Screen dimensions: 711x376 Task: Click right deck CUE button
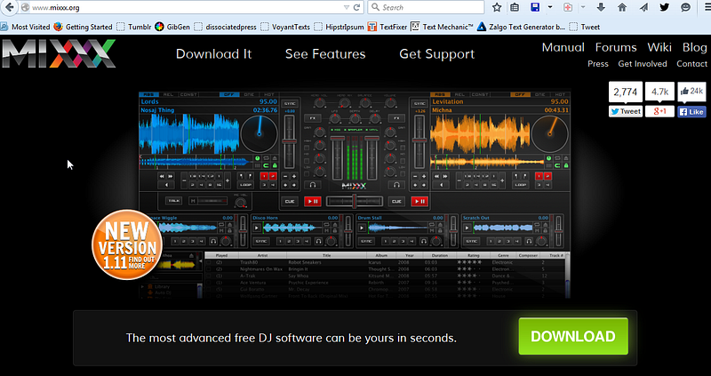(x=396, y=201)
